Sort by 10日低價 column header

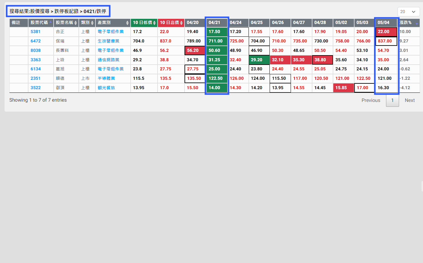point(144,23)
